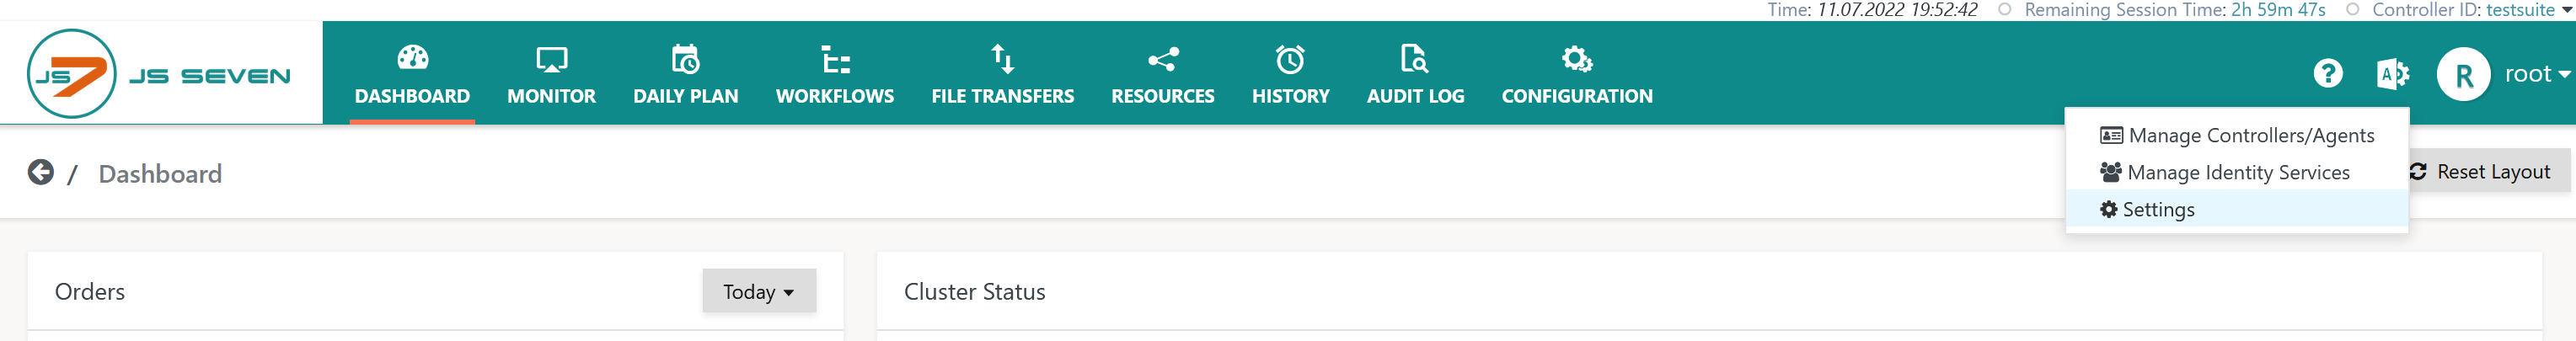The width and height of the screenshot is (2576, 341).
Task: Click the Monitor screen icon
Action: (x=551, y=60)
